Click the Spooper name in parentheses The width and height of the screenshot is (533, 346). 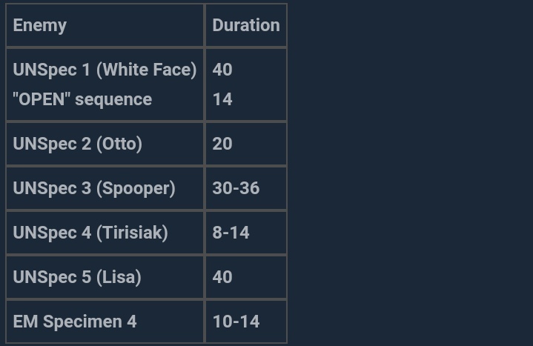click(x=136, y=188)
